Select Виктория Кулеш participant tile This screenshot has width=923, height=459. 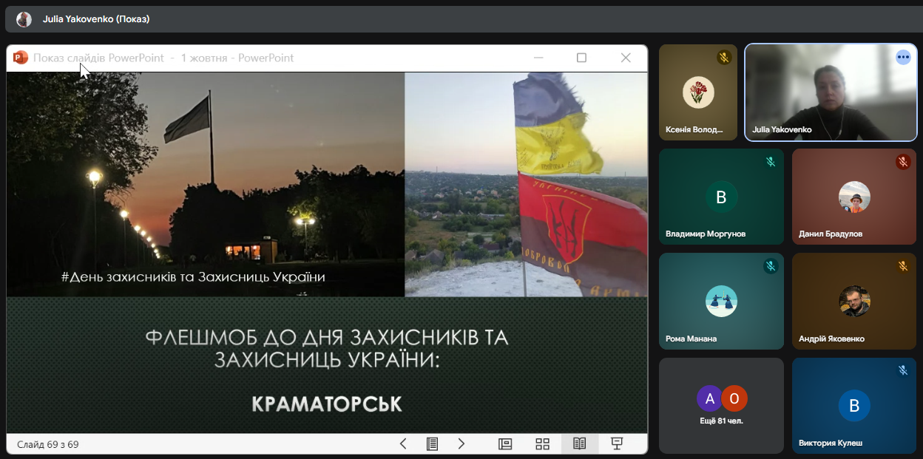coord(854,405)
